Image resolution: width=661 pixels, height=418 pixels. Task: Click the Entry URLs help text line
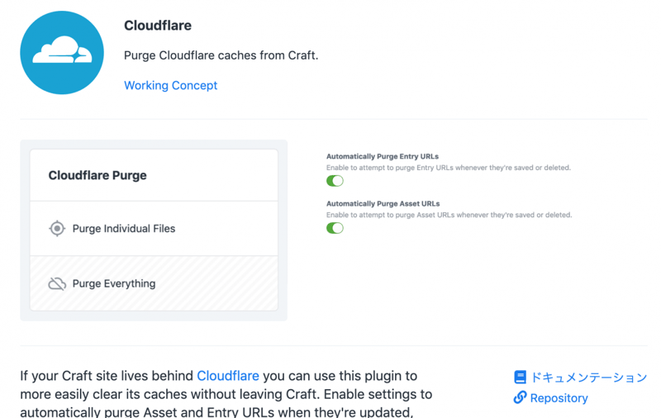click(449, 168)
